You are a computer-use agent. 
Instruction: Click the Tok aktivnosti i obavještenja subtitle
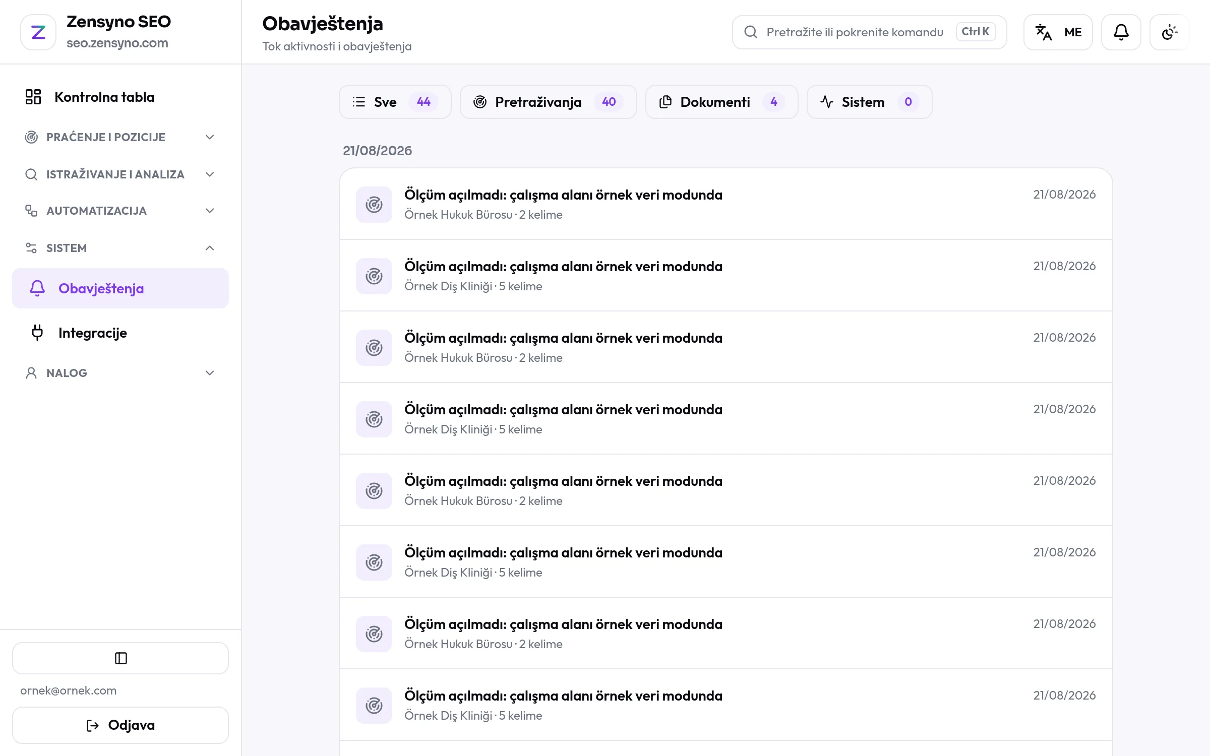tap(337, 46)
